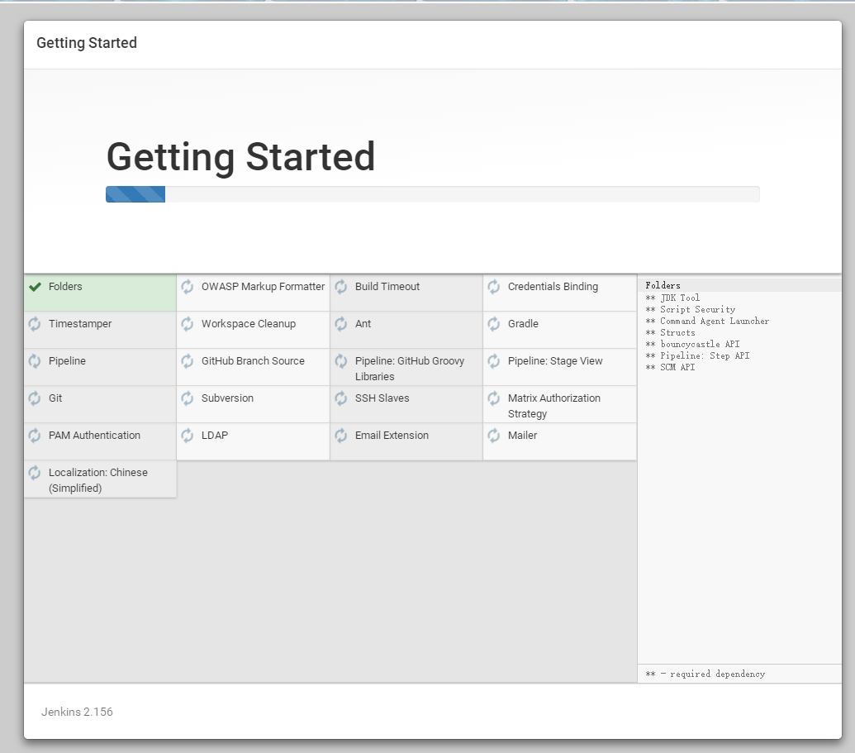
Task: Click the spinner icon beside Subversion
Action: click(188, 398)
